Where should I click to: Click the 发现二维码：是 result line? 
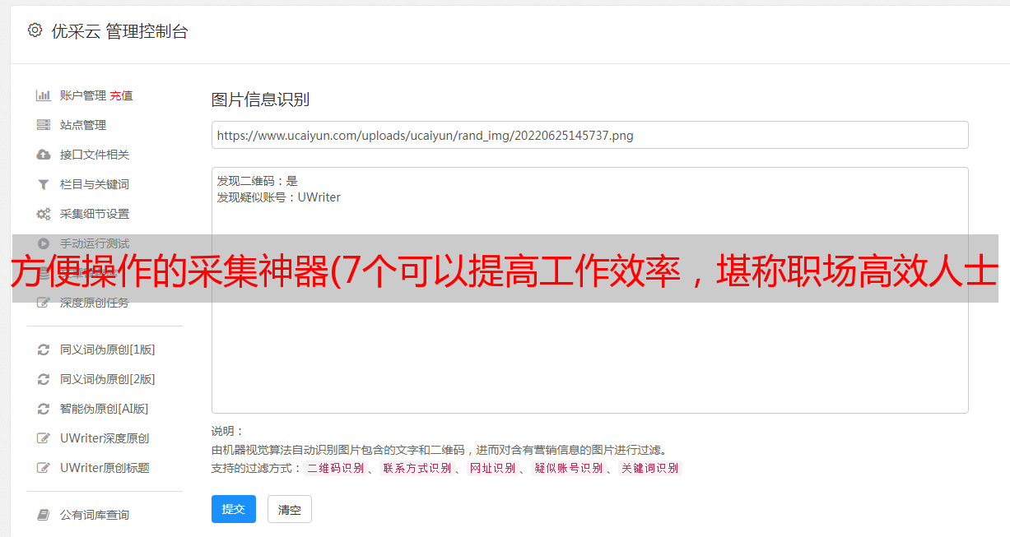[x=258, y=181]
